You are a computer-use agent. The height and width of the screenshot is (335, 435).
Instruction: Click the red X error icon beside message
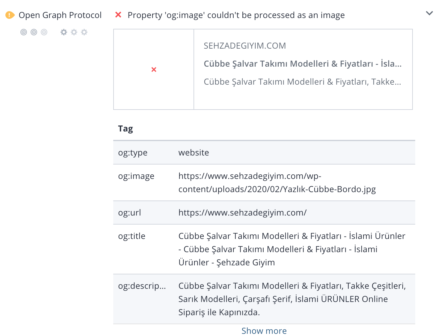click(118, 15)
